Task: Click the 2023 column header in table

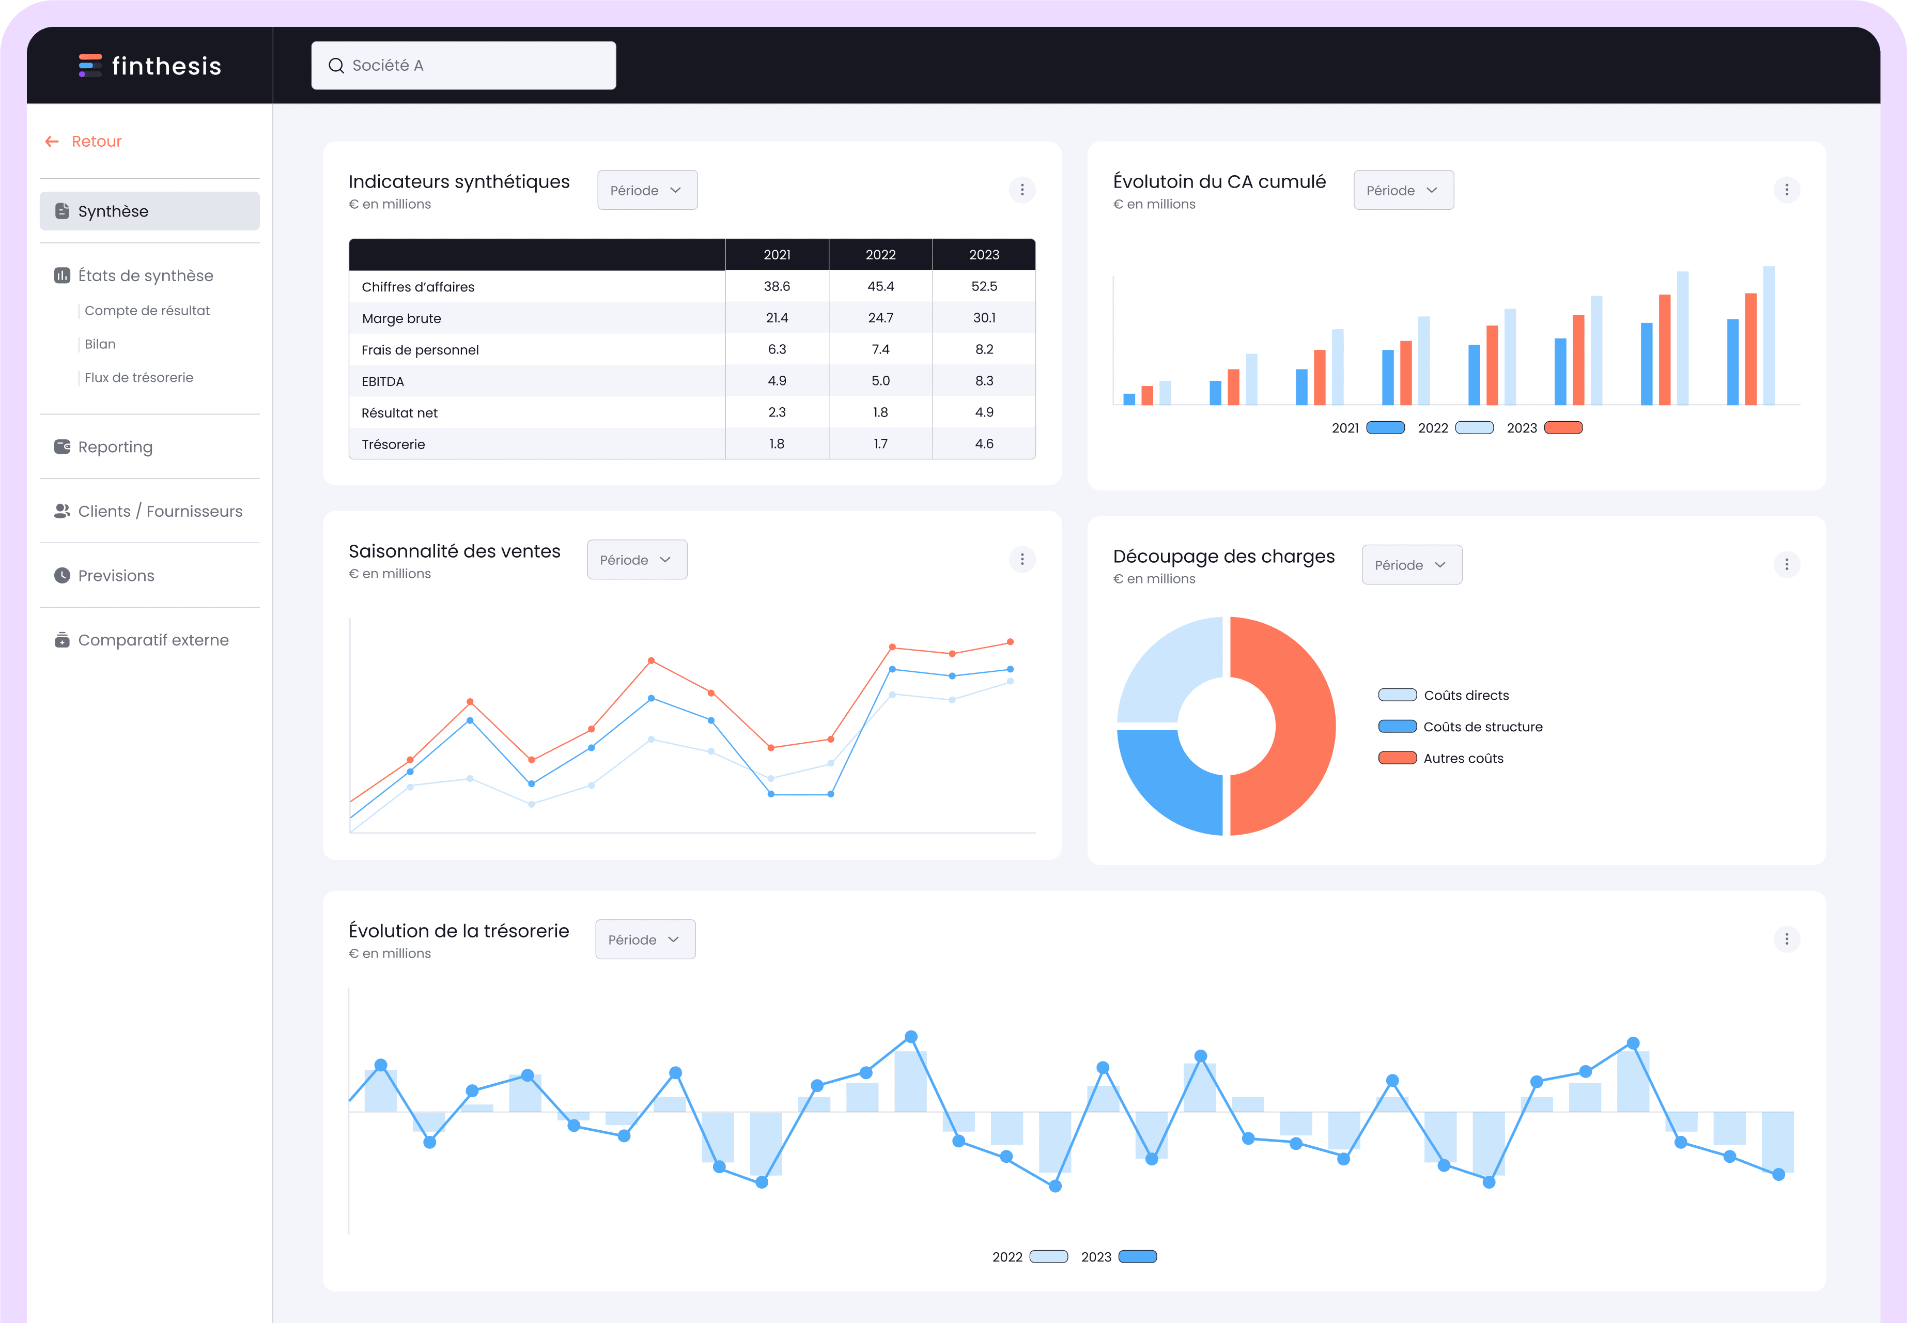Action: coord(984,254)
